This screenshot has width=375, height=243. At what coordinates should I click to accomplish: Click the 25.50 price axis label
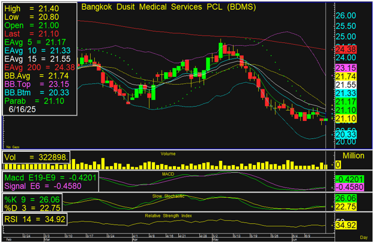point(346,26)
